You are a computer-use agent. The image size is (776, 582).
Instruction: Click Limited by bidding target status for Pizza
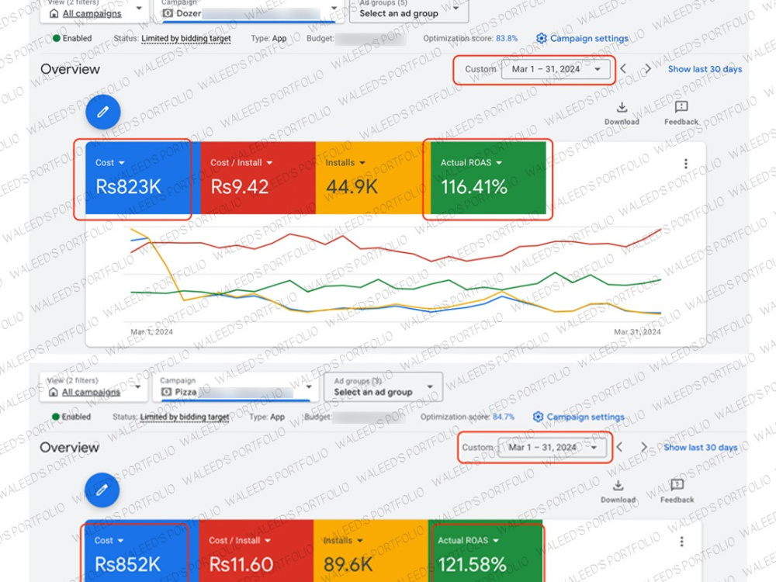pyautogui.click(x=185, y=417)
